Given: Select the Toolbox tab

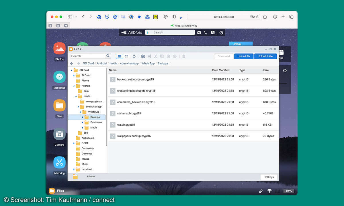Looking at the screenshot, I should pos(241,44).
